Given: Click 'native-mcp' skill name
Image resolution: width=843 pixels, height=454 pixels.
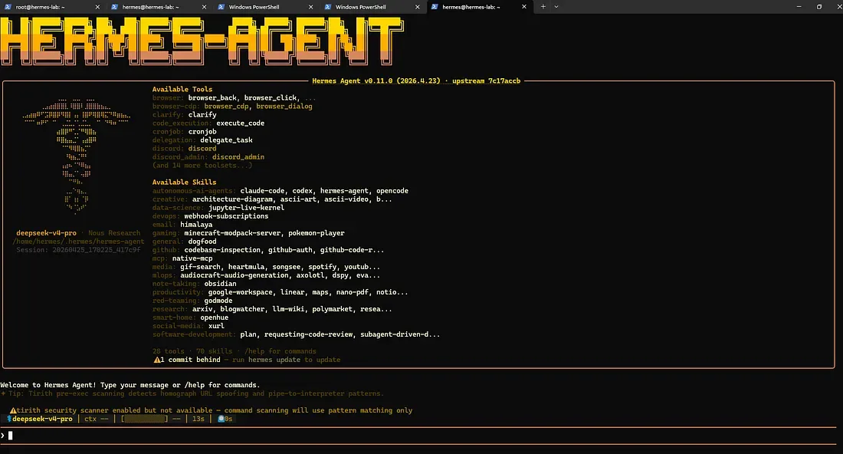Looking at the screenshot, I should 192,258.
